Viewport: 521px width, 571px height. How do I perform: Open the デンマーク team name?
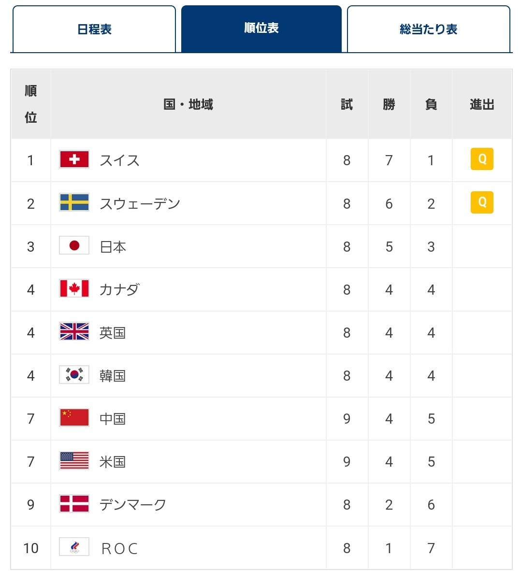(x=133, y=505)
